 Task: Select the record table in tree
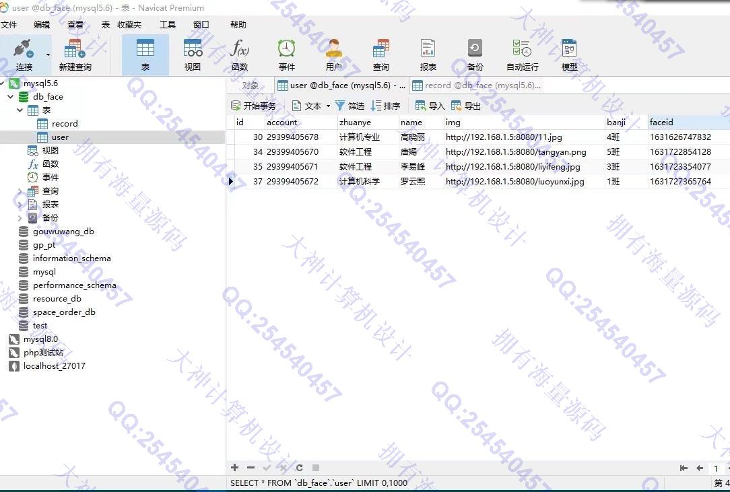(x=65, y=124)
